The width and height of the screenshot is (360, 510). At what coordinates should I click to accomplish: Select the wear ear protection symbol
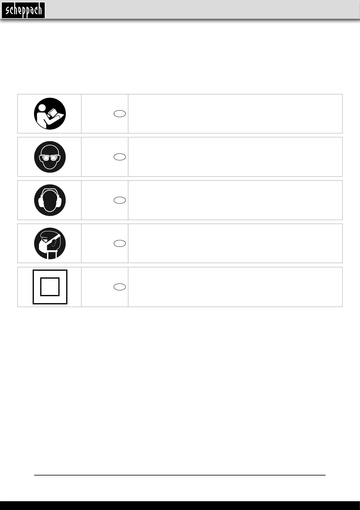pos(50,200)
